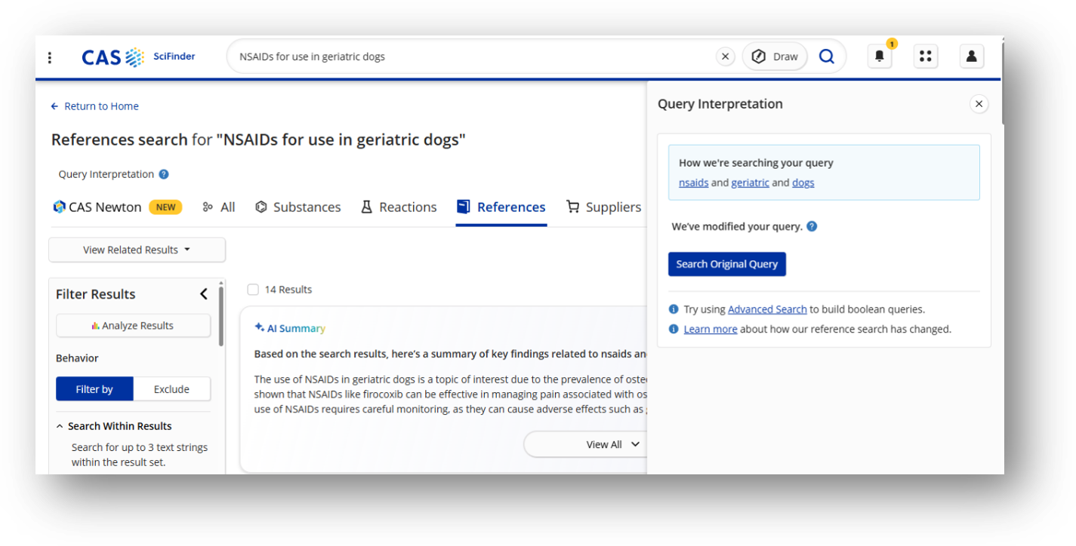The width and height of the screenshot is (1076, 546).
Task: Tick the 14 Results select-all checkbox
Action: (253, 290)
